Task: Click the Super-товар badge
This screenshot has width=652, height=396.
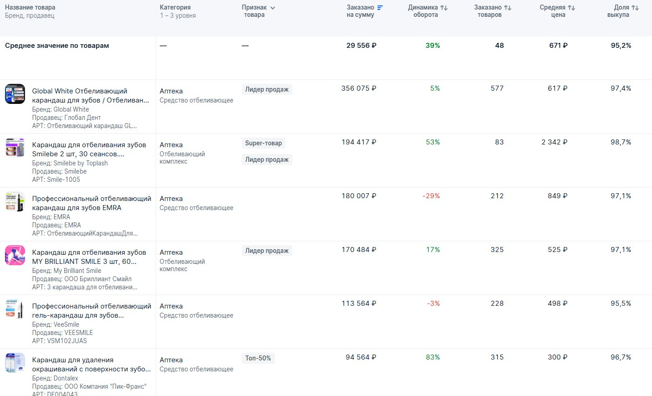Action: pos(263,143)
